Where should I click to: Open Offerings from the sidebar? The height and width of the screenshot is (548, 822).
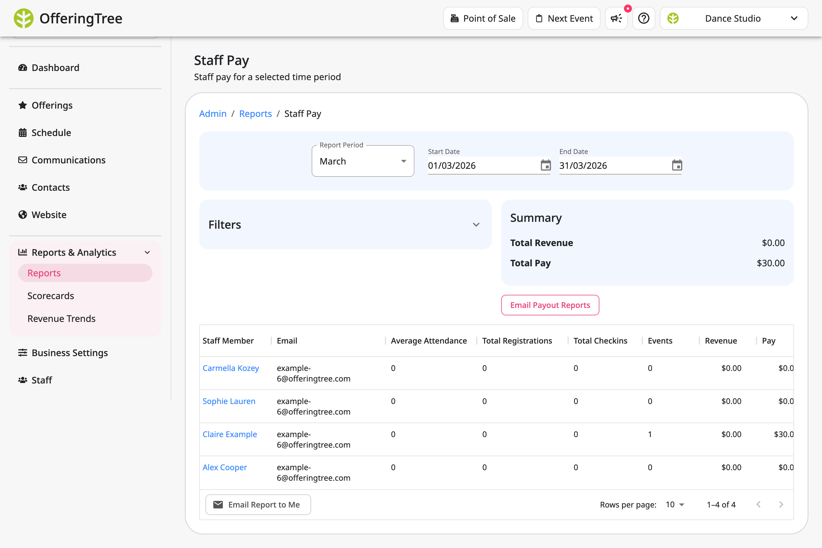pos(52,105)
